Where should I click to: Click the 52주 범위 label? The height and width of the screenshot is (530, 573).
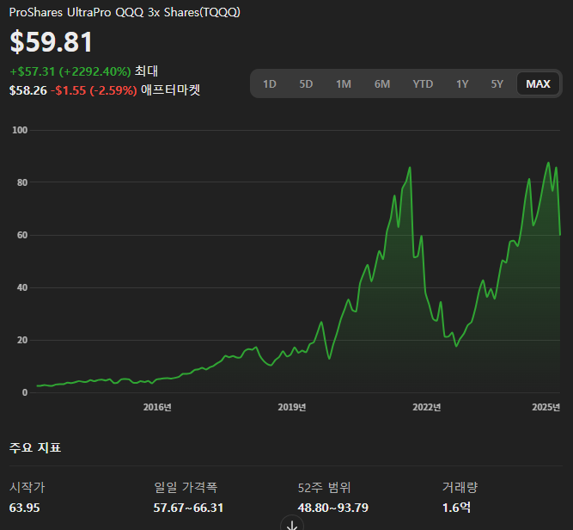coord(324,487)
